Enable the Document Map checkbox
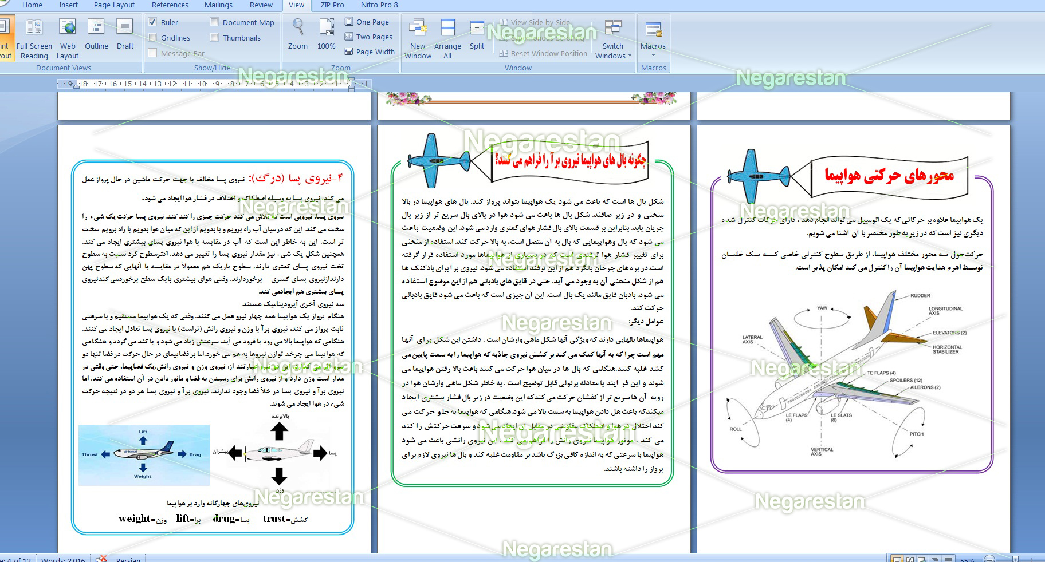Viewport: 1045px width, 562px height. pyautogui.click(x=214, y=22)
